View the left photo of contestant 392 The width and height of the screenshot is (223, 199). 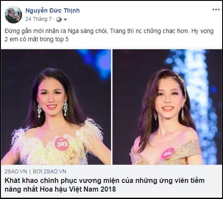click(x=56, y=107)
